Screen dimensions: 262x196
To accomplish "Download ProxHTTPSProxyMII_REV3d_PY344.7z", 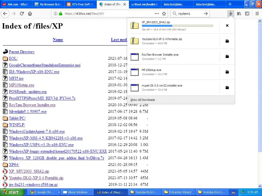I will 42,98.
